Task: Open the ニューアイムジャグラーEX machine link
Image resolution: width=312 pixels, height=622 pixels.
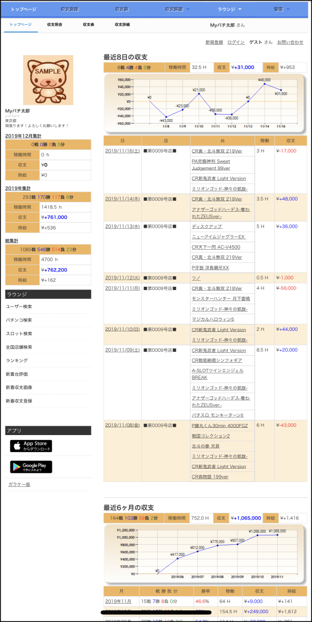Action: 219,237
